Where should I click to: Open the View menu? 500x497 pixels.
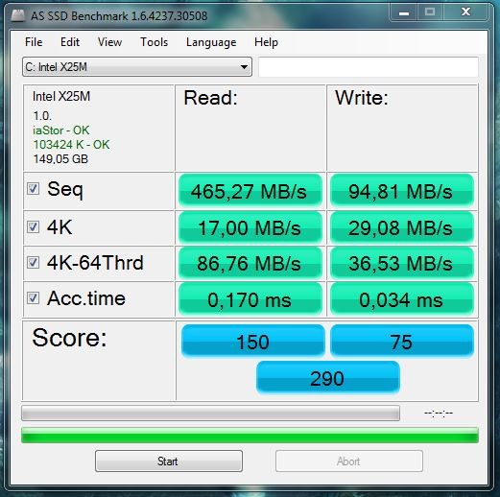pos(109,42)
